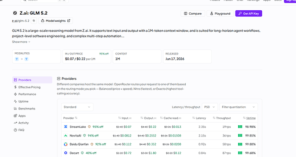Click the green verified badge next to Decart
Image resolution: width=296 pixels, height=157 pixels.
click(82, 153)
